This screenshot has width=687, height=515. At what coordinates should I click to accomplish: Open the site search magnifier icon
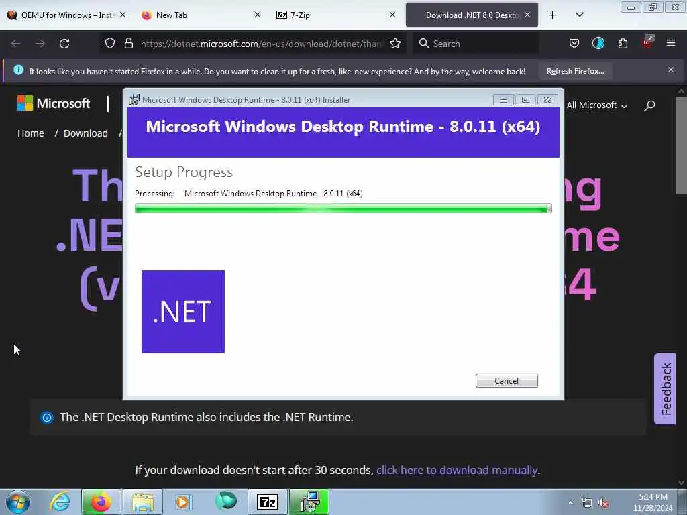(x=649, y=105)
